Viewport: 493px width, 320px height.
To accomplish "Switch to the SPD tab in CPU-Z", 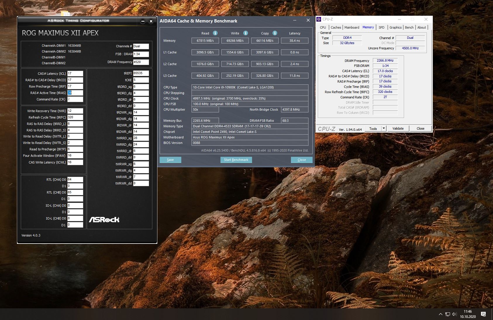I will 381,27.
